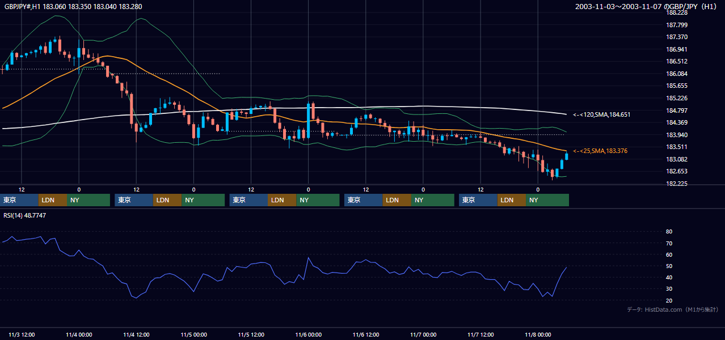
Task: Click the 186.084 price axis label
Action: coord(676,74)
